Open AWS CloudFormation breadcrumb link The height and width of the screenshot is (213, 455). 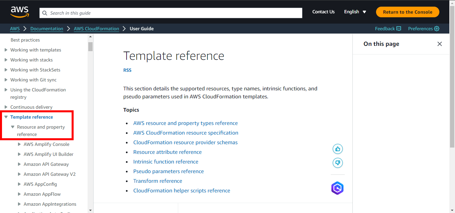pyautogui.click(x=96, y=29)
